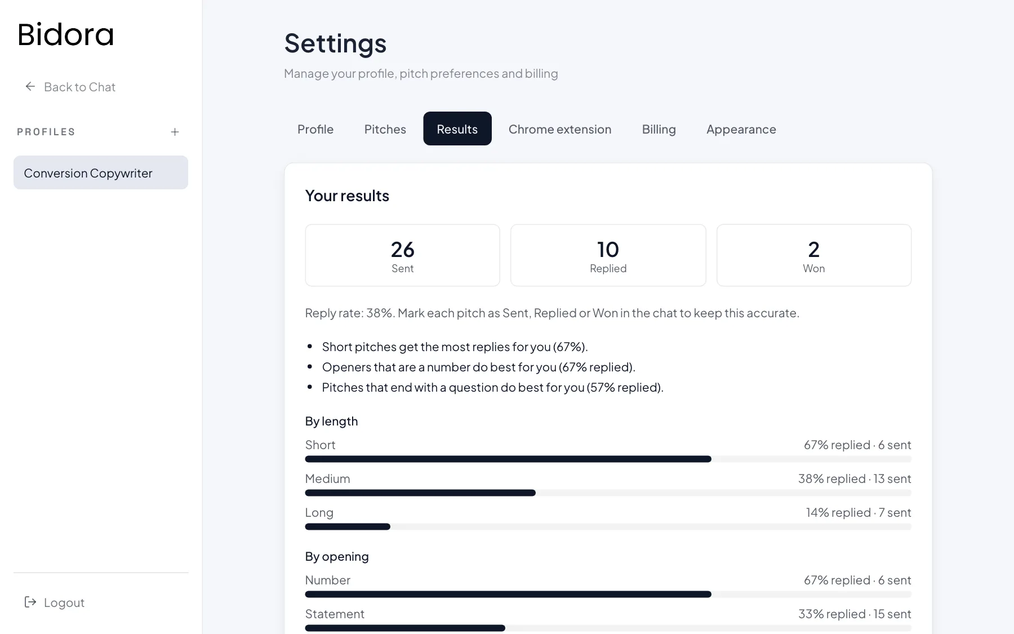Screen dimensions: 1014x634
Task: Click the 2 Won stat card
Action: [814, 255]
